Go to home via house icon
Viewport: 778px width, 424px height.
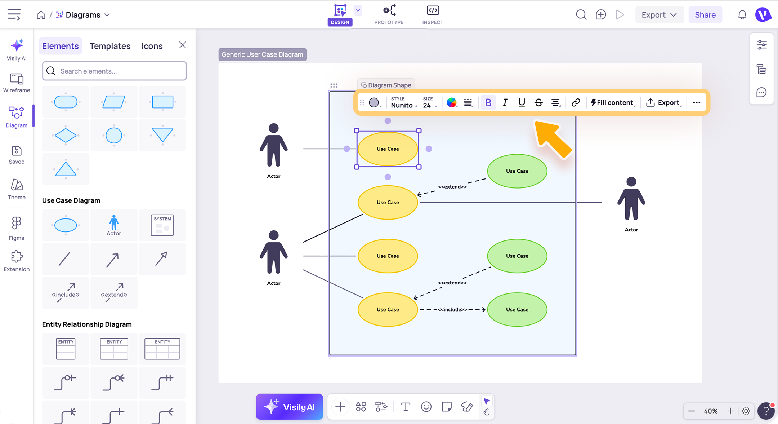point(41,15)
